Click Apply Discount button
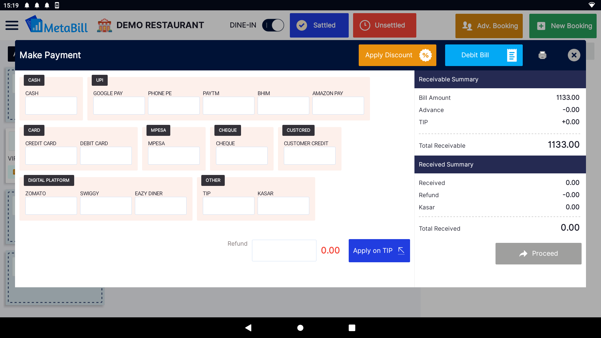This screenshot has height=338, width=601. coord(397,55)
